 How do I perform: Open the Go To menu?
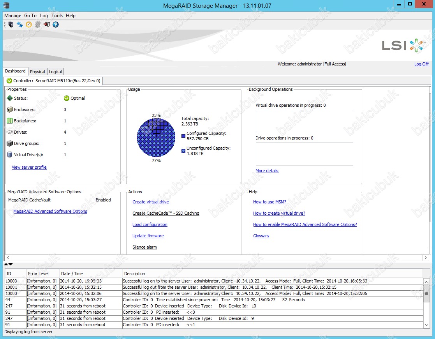click(x=30, y=16)
